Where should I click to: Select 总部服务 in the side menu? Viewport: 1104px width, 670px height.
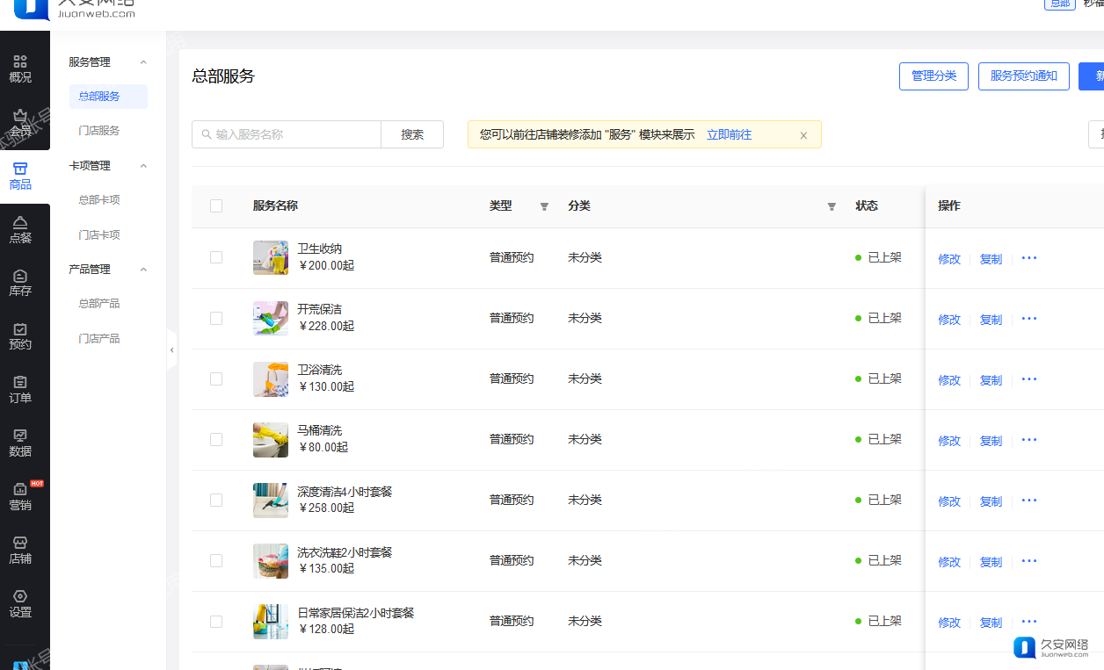tap(108, 97)
